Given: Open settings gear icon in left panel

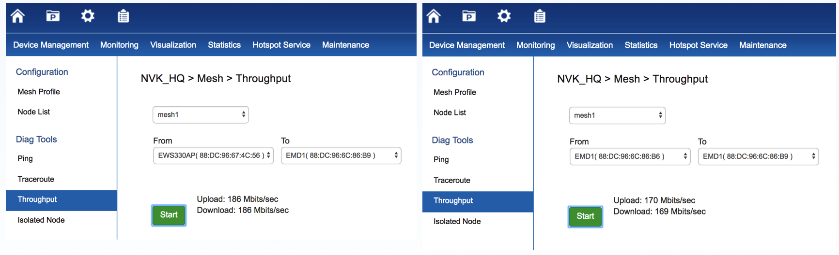Looking at the screenshot, I should pyautogui.click(x=88, y=16).
